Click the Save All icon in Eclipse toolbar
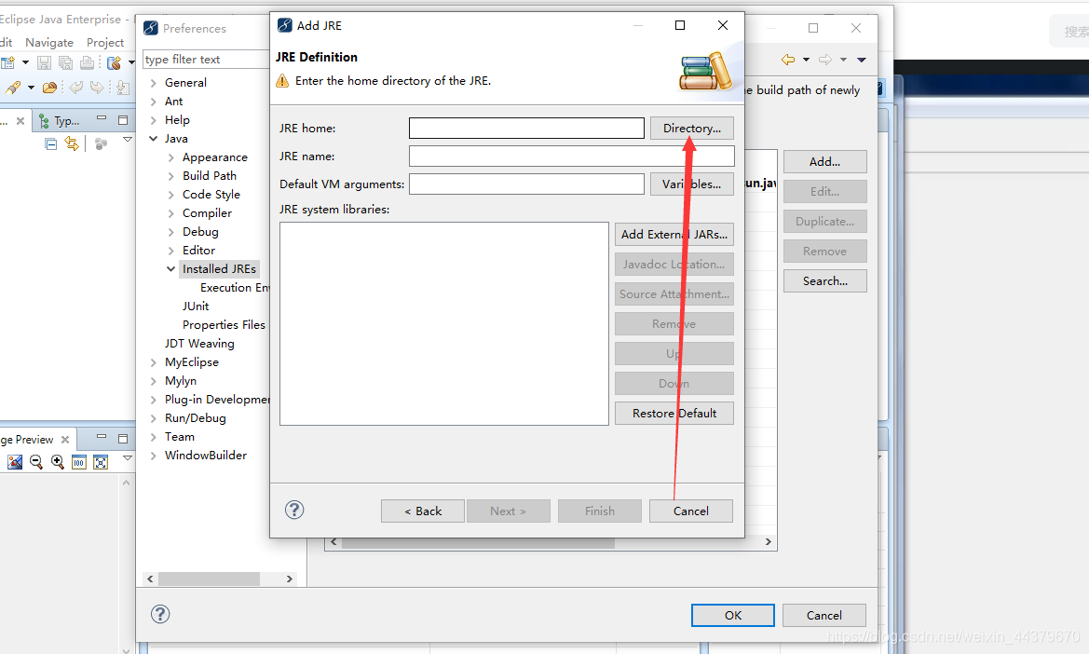 (65, 63)
